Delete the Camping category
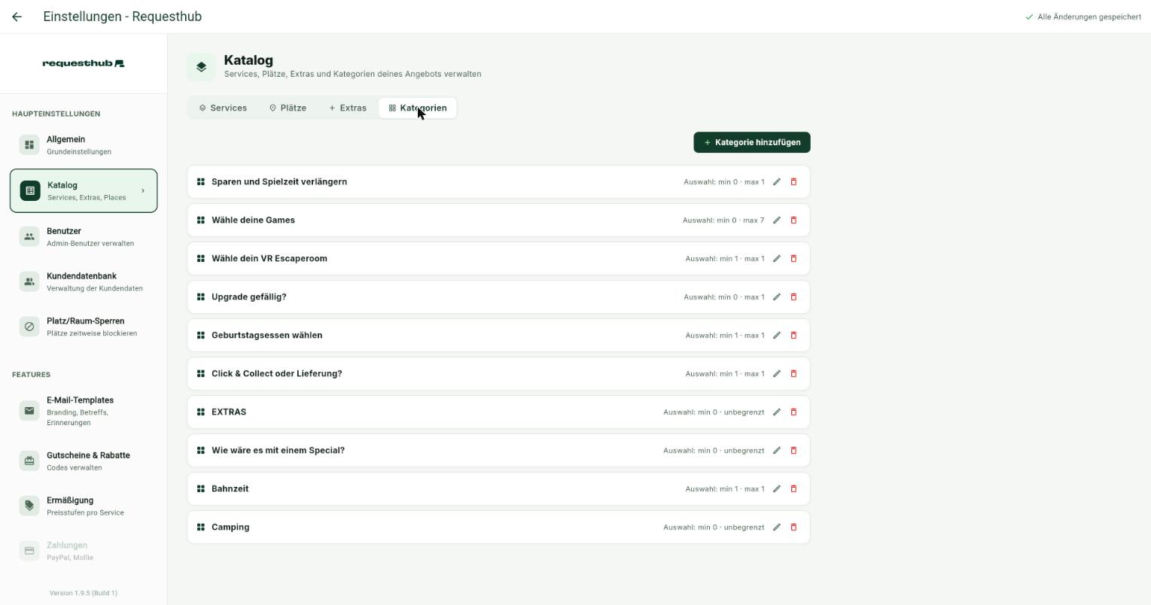1151x605 pixels. [793, 527]
